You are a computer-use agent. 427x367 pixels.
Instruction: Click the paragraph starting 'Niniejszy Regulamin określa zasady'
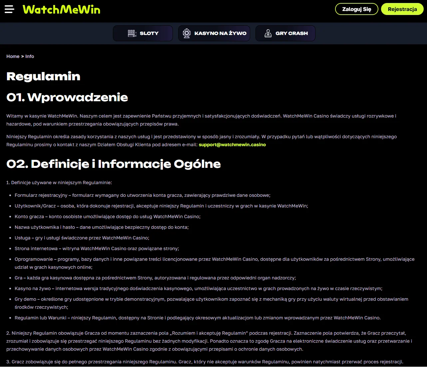tap(202, 141)
